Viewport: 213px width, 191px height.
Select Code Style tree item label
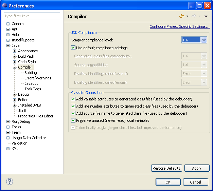[x=27, y=62]
